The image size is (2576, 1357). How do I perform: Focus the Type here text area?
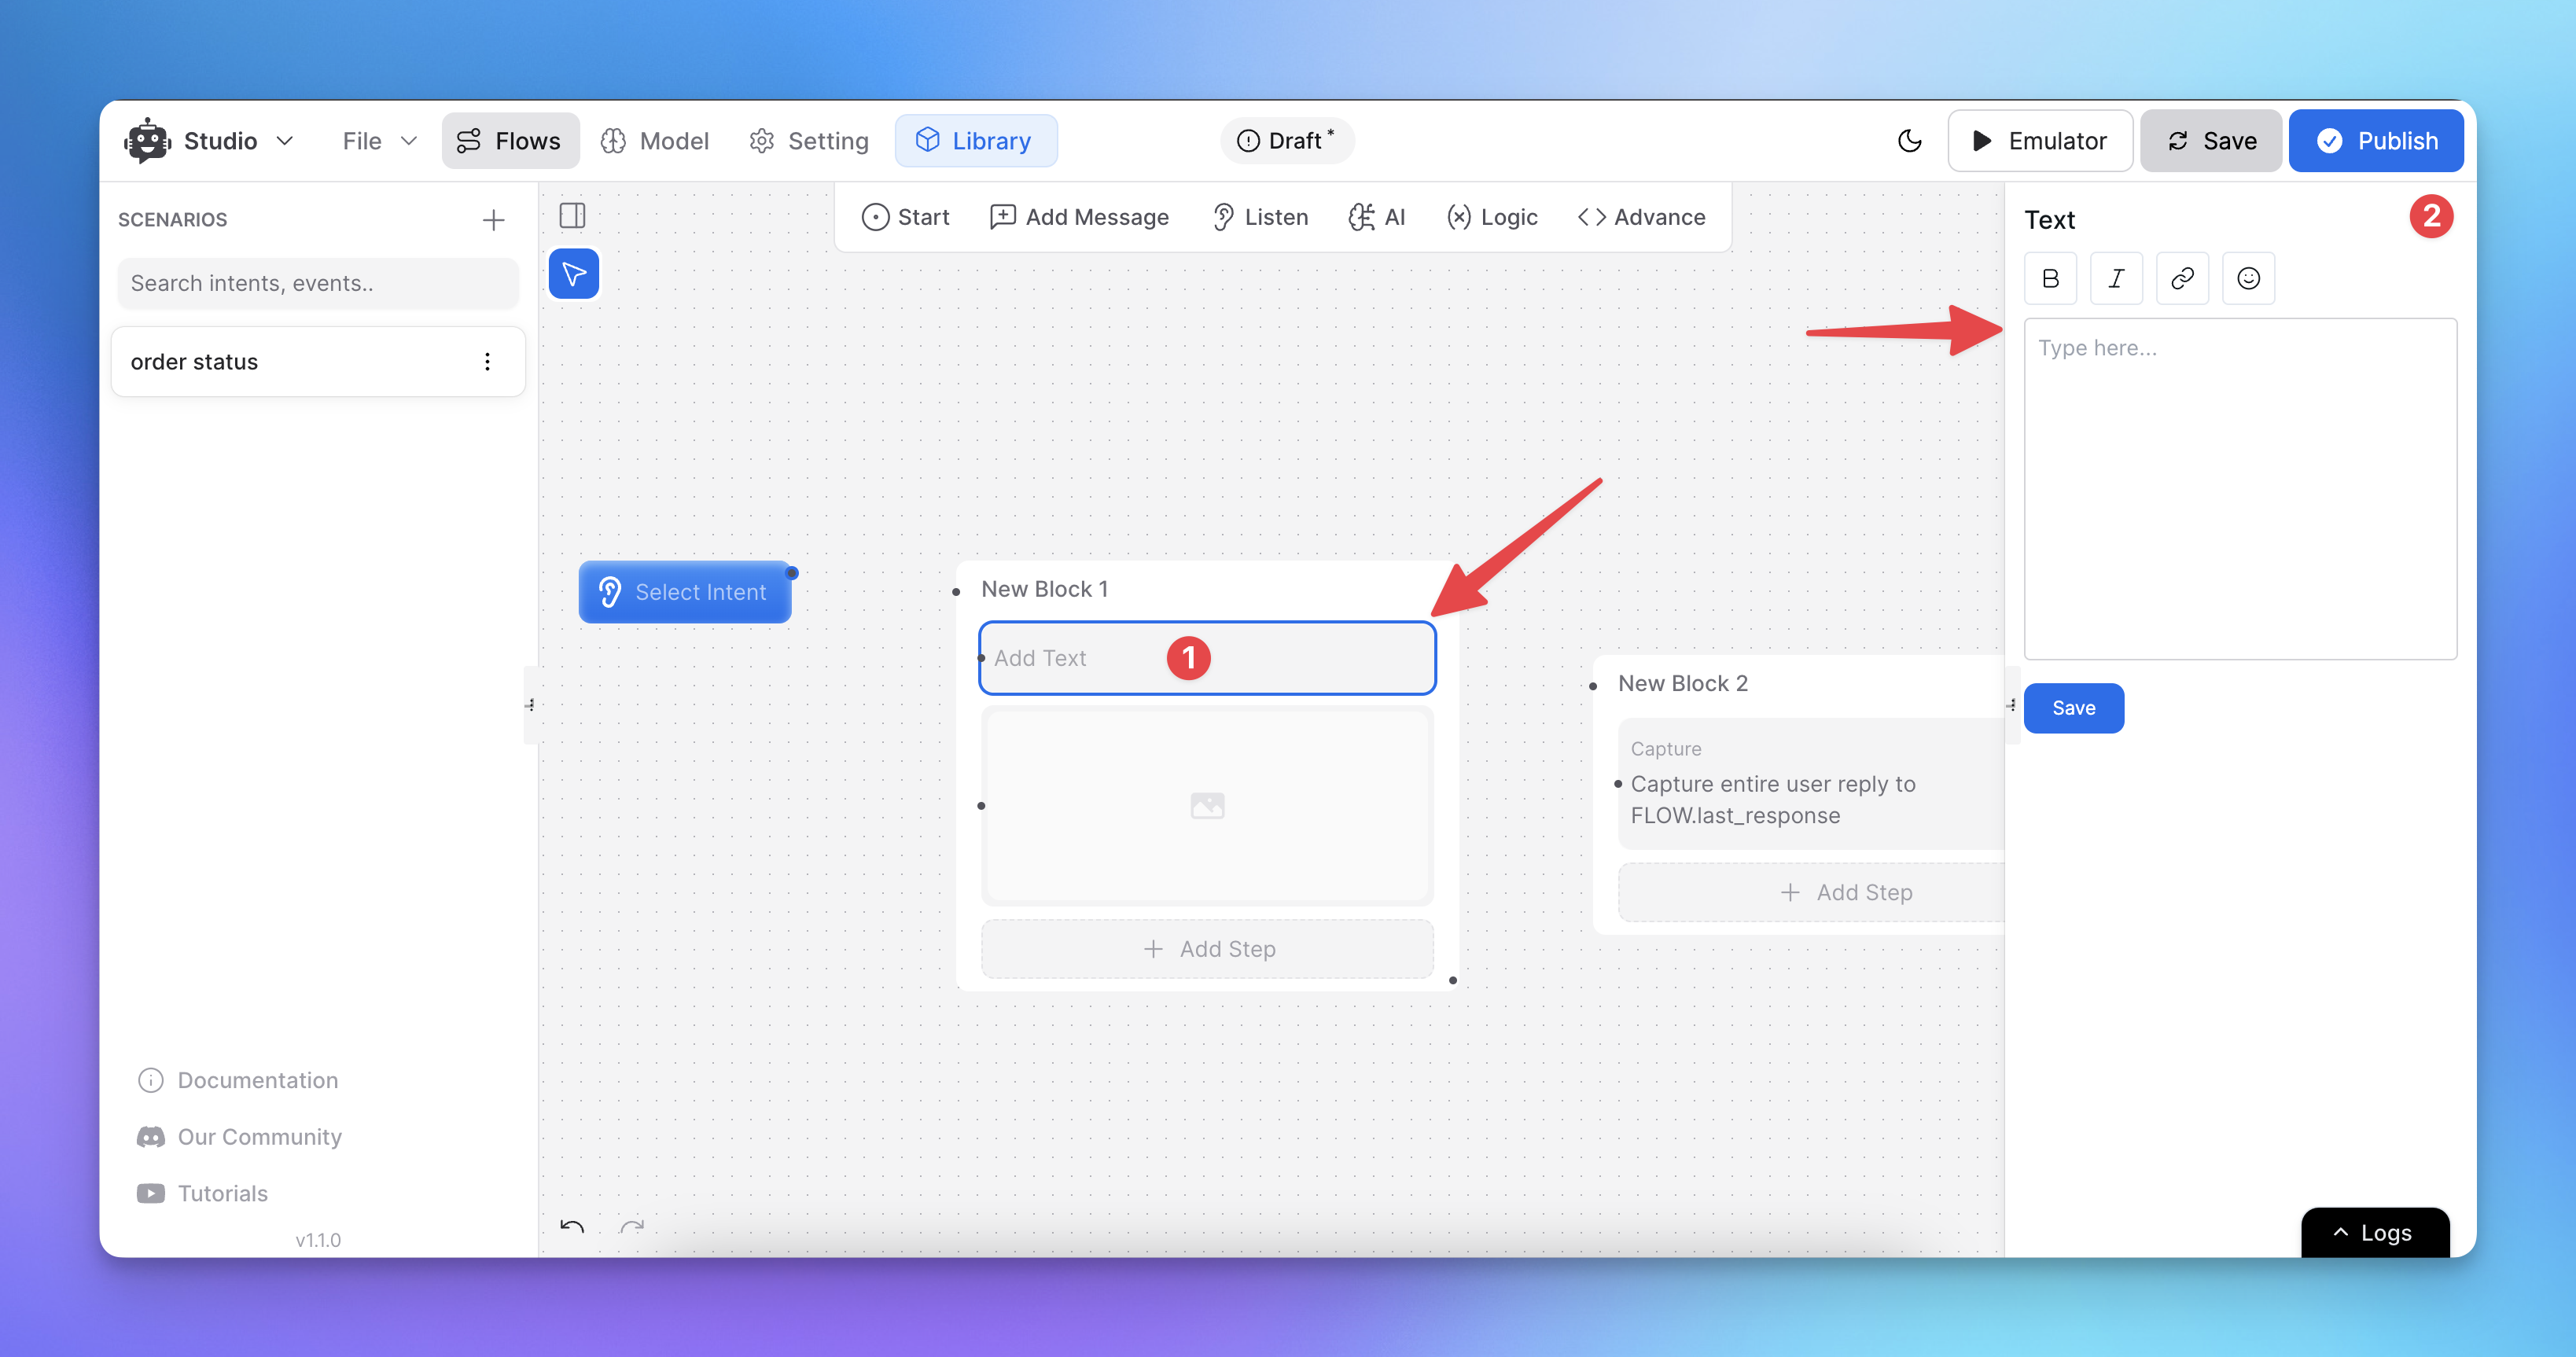coord(2240,489)
